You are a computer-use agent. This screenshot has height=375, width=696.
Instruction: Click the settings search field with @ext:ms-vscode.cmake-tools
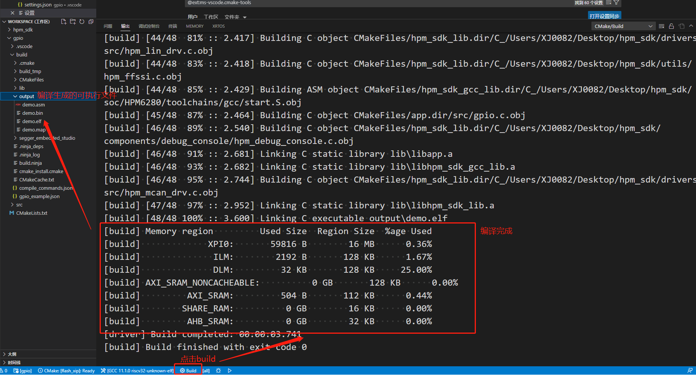click(x=379, y=3)
